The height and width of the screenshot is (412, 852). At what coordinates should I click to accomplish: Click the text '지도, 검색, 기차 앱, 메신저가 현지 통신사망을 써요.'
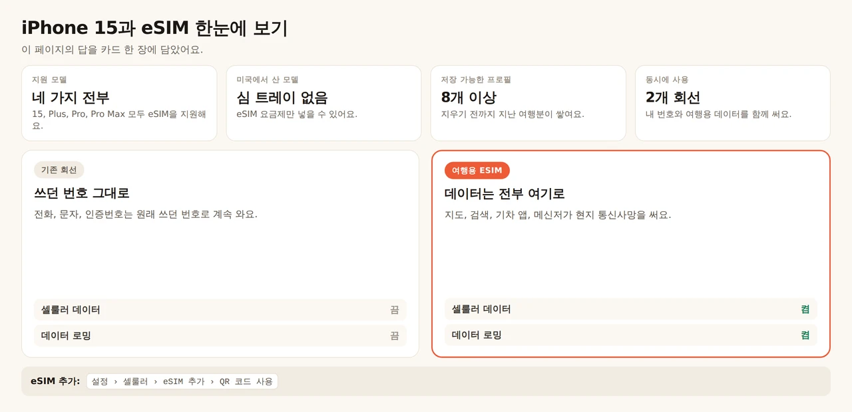558,215
